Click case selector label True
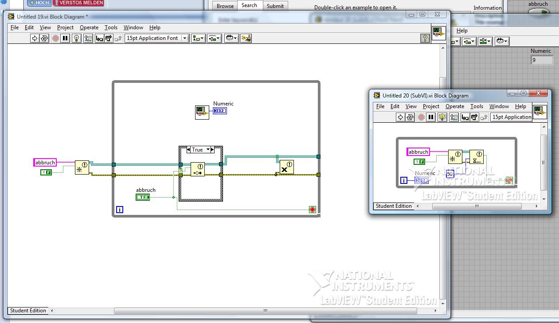Screen dimensions: 559x323 point(197,150)
